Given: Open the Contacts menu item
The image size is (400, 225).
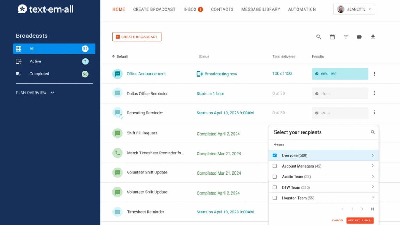Looking at the screenshot, I should point(222,9).
